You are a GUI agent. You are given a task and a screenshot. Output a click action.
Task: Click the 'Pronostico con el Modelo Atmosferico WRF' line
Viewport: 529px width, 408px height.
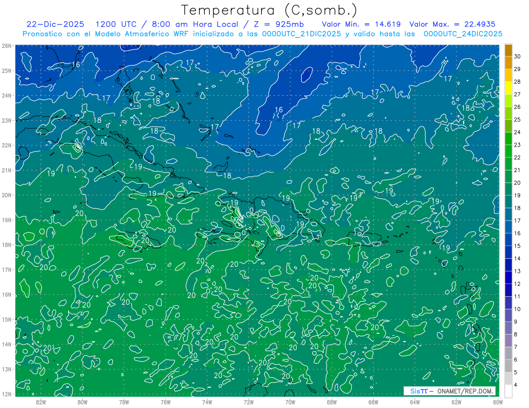pyautogui.click(x=262, y=34)
